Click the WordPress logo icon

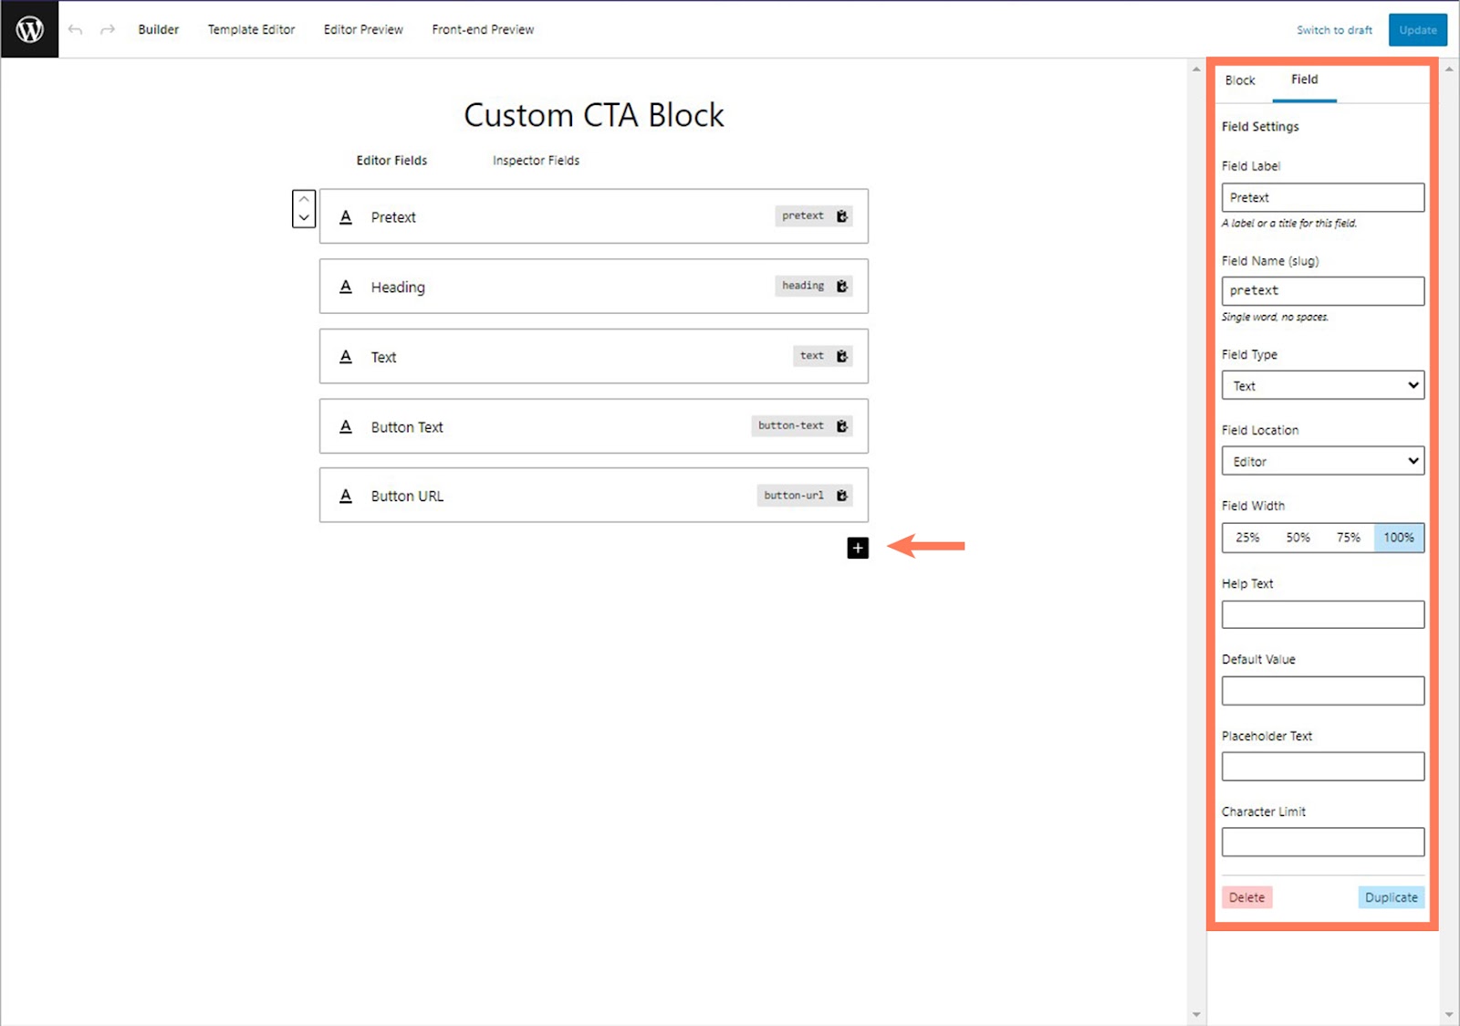29,29
